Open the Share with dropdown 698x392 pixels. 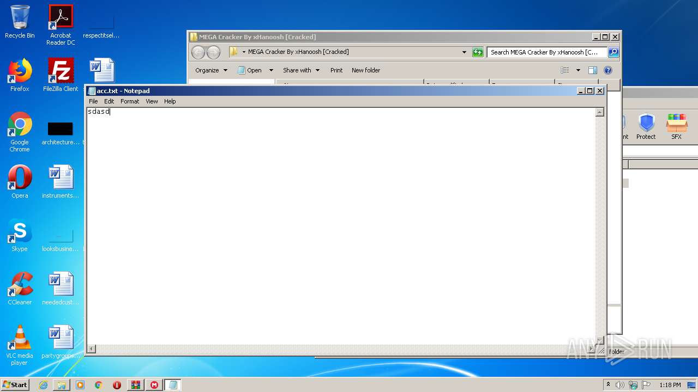301,70
